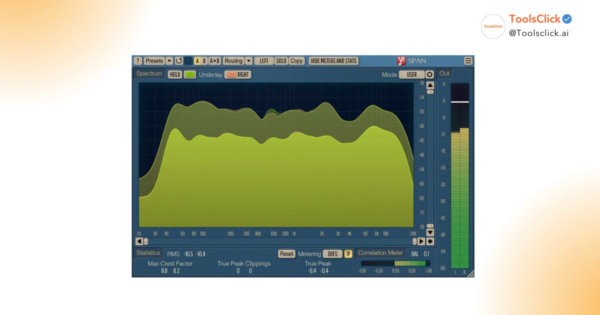Click the Voxengo logo icon
Image resolution: width=600 pixels, height=315 pixels.
tap(401, 60)
